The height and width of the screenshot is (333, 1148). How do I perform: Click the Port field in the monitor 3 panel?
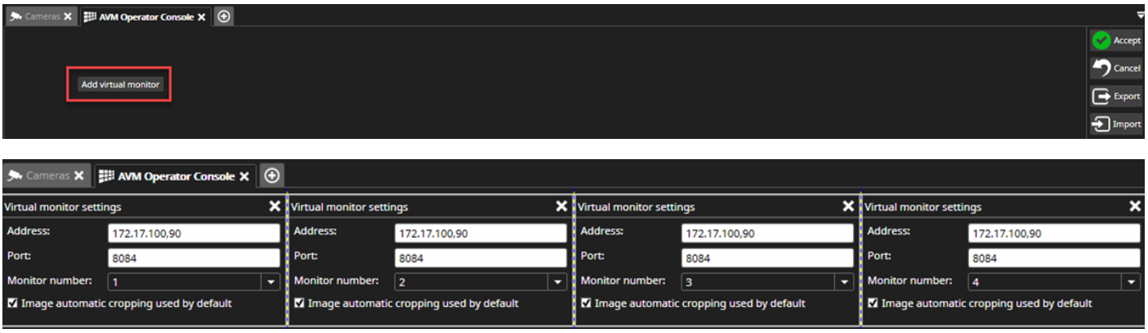point(767,258)
